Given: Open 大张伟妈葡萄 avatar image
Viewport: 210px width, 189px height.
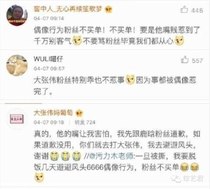Looking at the screenshot, I should tap(17, 119).
